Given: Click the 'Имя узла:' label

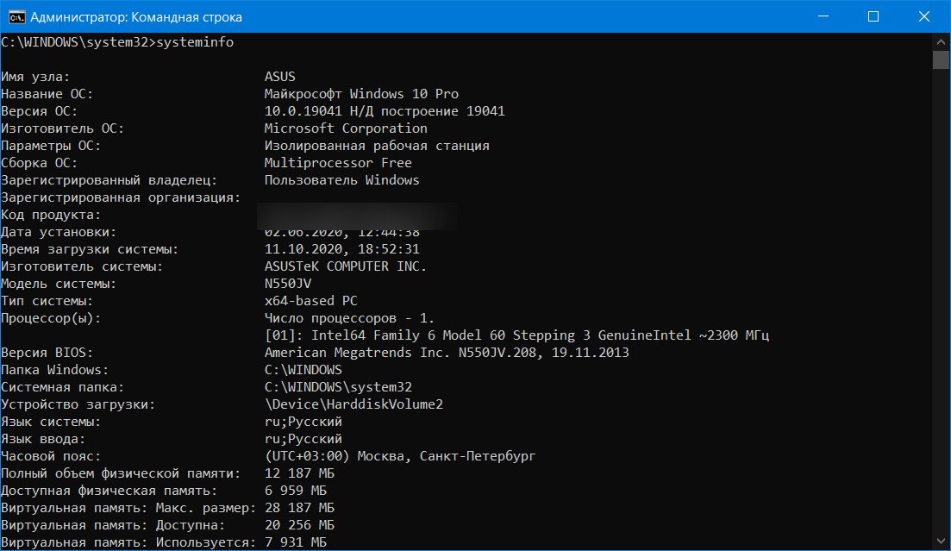Looking at the screenshot, I should pos(35,77).
